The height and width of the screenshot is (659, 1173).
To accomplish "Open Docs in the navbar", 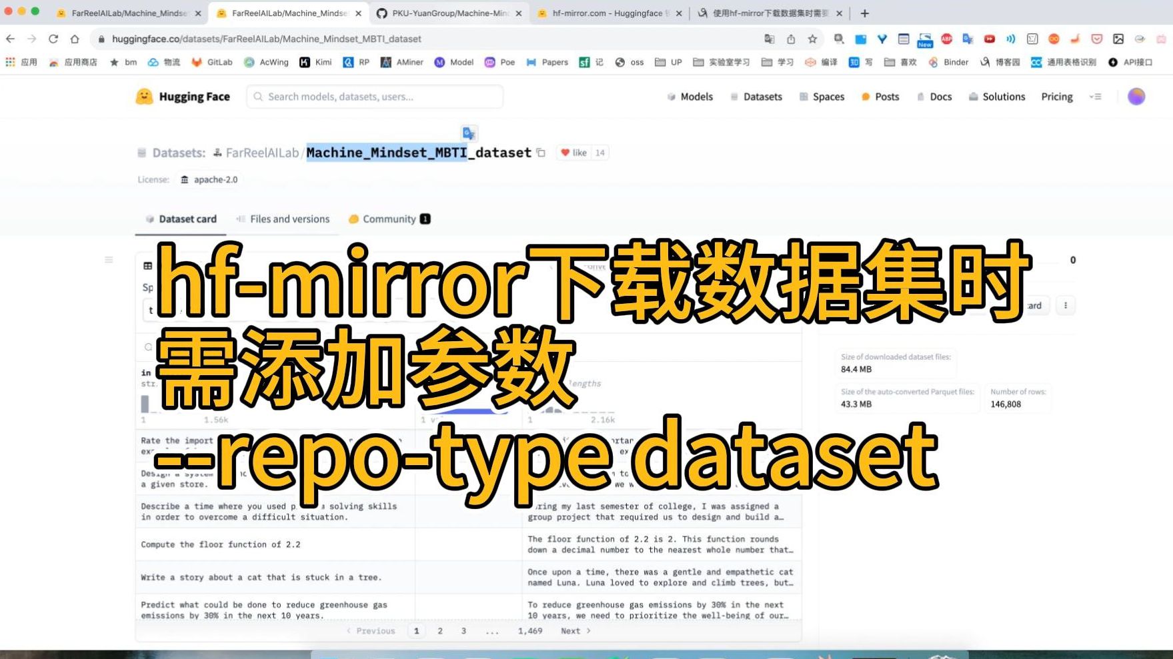I will [934, 97].
